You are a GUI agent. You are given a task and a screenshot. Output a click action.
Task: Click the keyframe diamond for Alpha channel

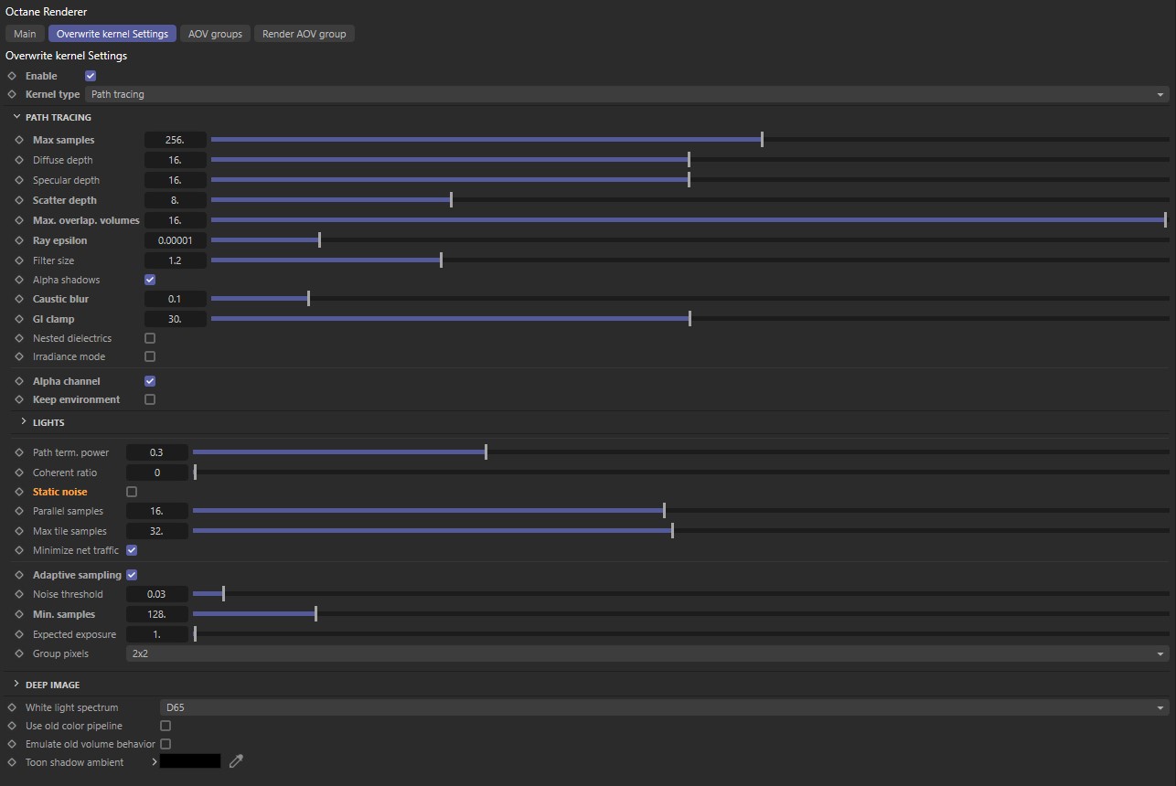(x=19, y=381)
